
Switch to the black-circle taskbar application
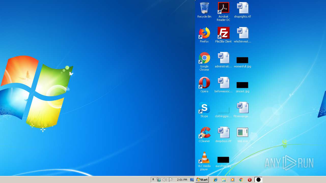coord(258,180)
